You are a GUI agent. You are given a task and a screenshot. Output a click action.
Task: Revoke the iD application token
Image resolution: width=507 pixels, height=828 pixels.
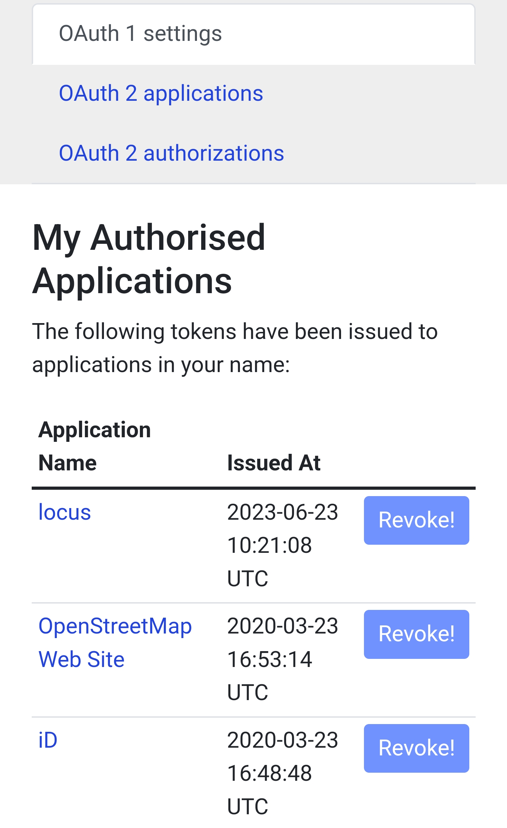[x=416, y=748]
